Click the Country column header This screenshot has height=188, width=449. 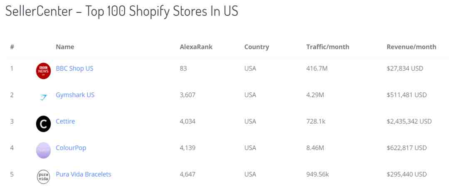257,47
